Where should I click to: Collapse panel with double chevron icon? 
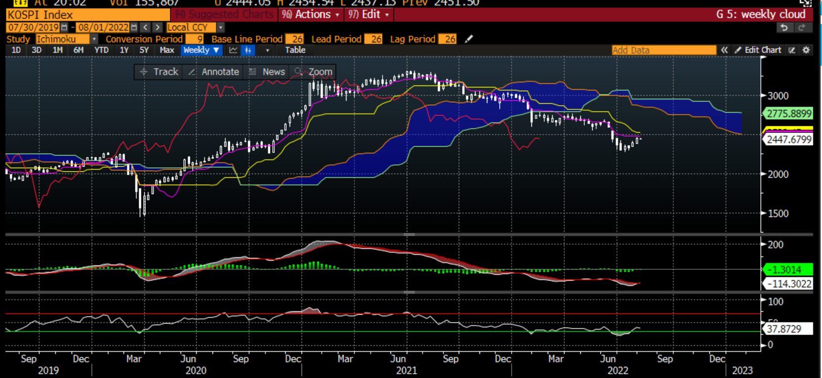tap(724, 50)
